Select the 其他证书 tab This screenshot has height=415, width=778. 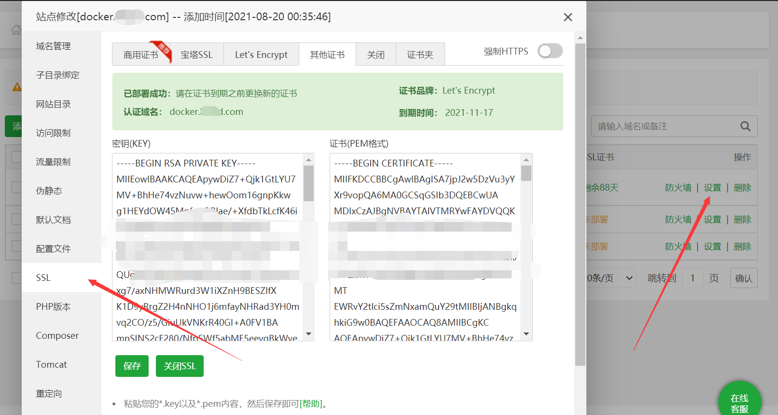click(327, 55)
